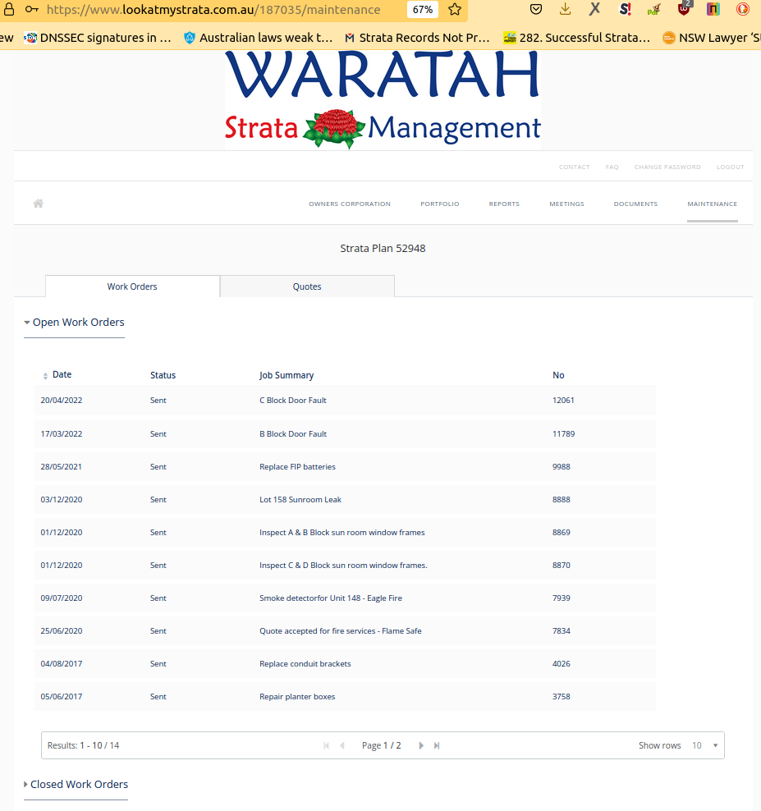Click the Logout link

731,167
